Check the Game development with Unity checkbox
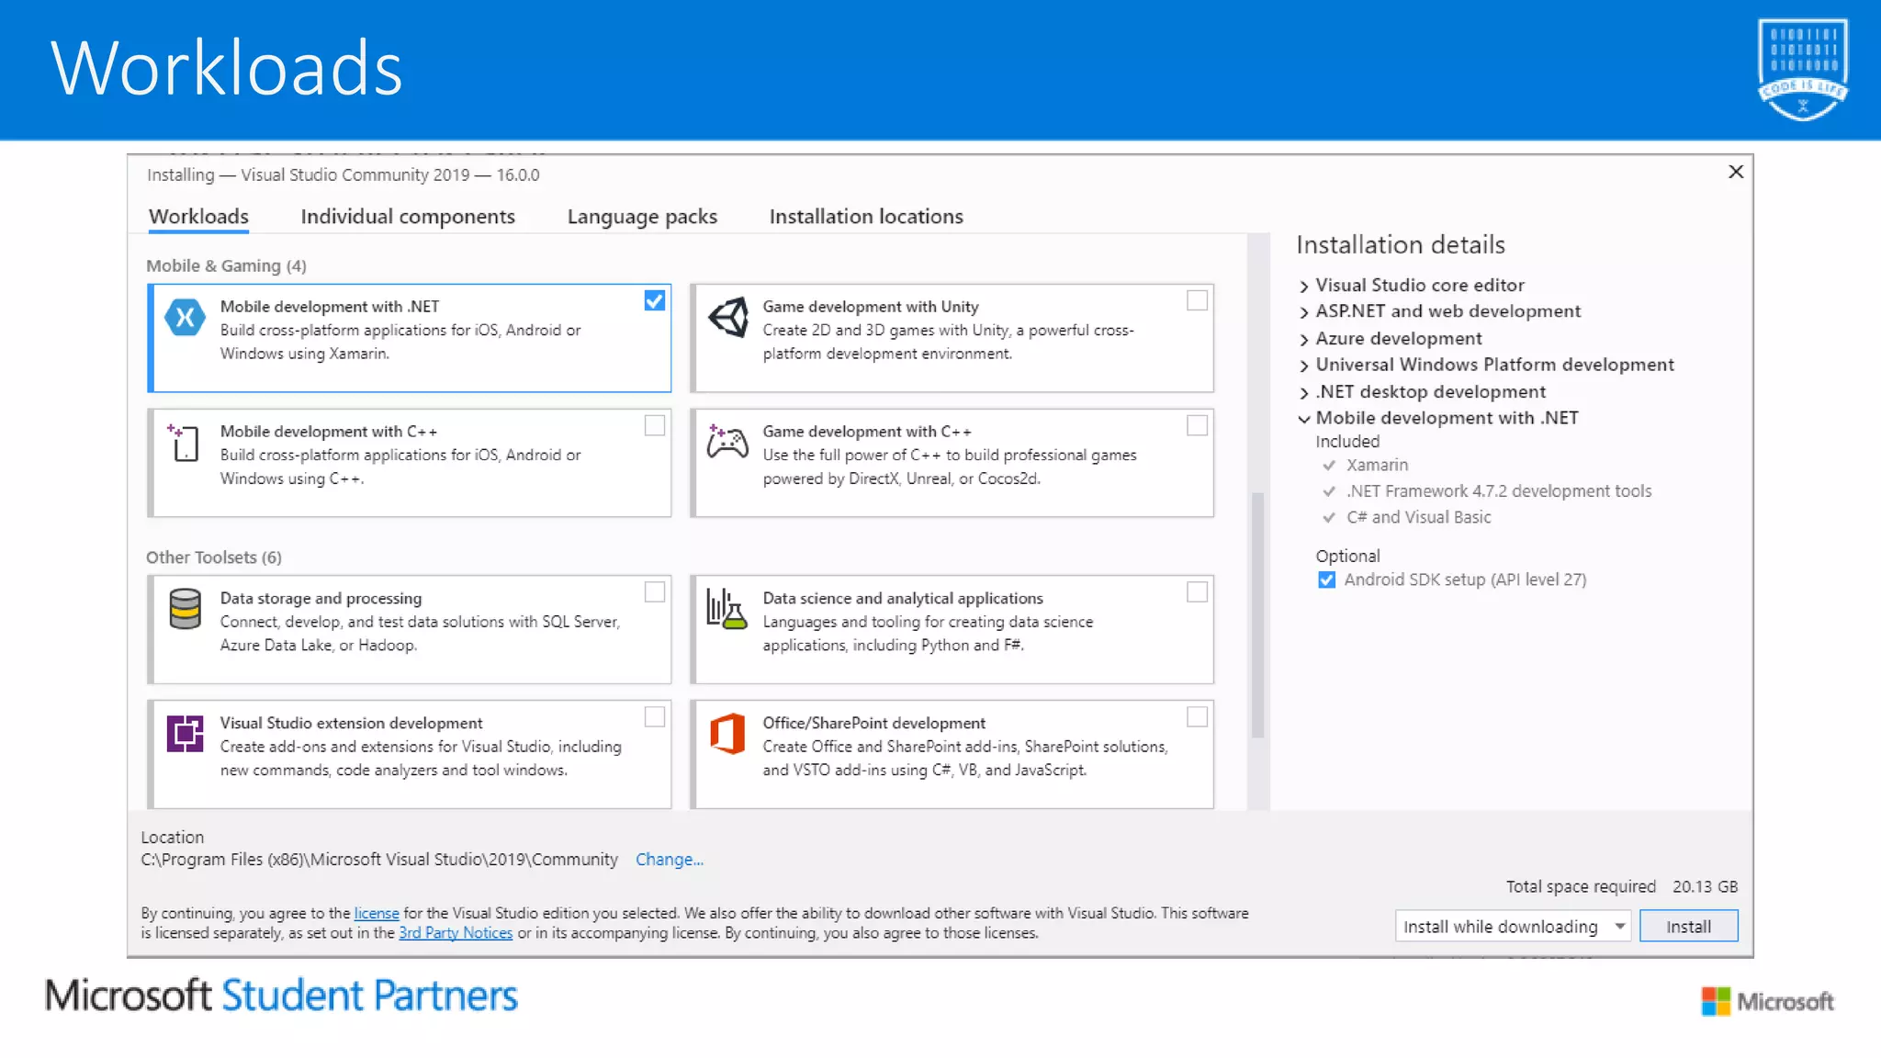Image resolution: width=1881 pixels, height=1058 pixels. click(1197, 301)
